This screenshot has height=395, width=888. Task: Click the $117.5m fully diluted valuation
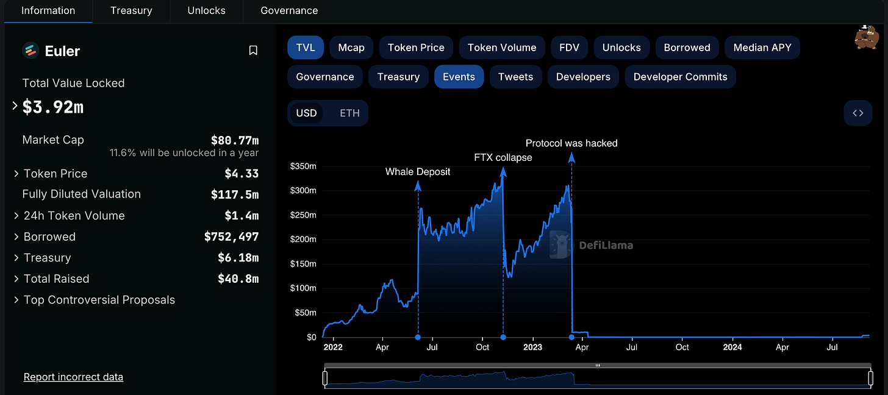click(x=235, y=194)
